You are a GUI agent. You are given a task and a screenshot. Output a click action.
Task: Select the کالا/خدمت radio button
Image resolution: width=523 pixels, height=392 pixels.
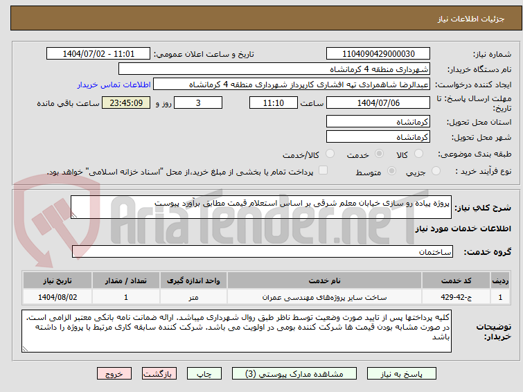pyautogui.click(x=330, y=154)
